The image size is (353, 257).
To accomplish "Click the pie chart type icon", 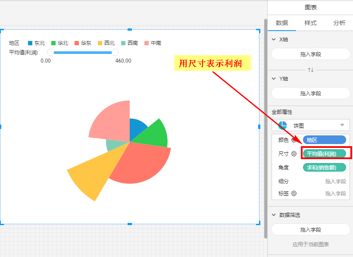I will pyautogui.click(x=283, y=125).
